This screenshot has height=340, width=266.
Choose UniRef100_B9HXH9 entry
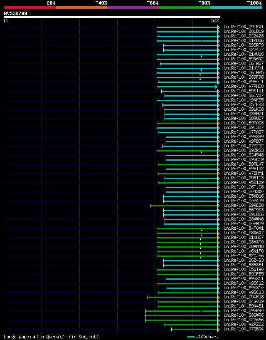244,136
